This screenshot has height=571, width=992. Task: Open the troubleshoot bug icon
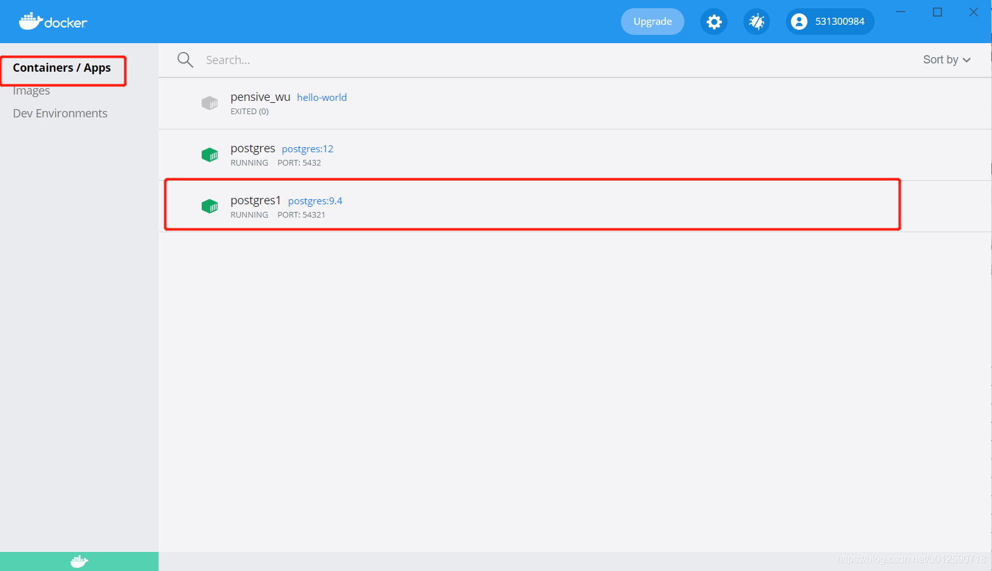tap(756, 21)
